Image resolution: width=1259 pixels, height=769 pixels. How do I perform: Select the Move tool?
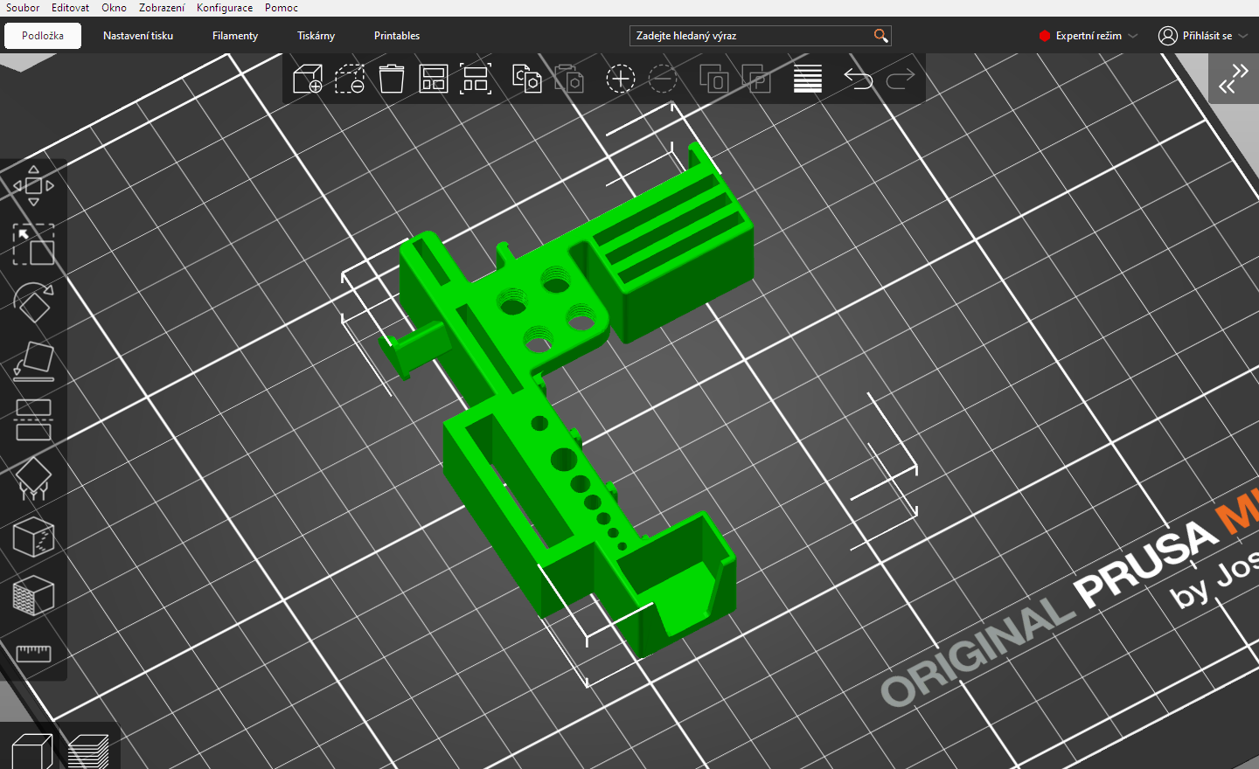click(33, 185)
